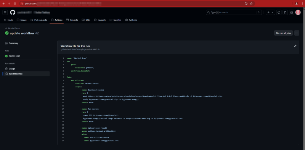Viewport: 305px width, 150px height.
Task: Click 'runs-on: ubuntu-latest' code line
Action: point(87,84)
